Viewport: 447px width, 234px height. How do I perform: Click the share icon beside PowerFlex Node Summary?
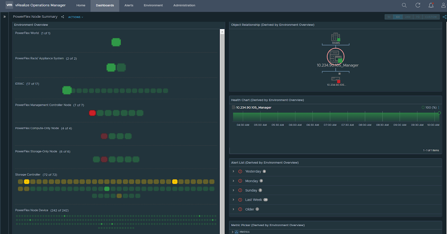[x=63, y=17]
